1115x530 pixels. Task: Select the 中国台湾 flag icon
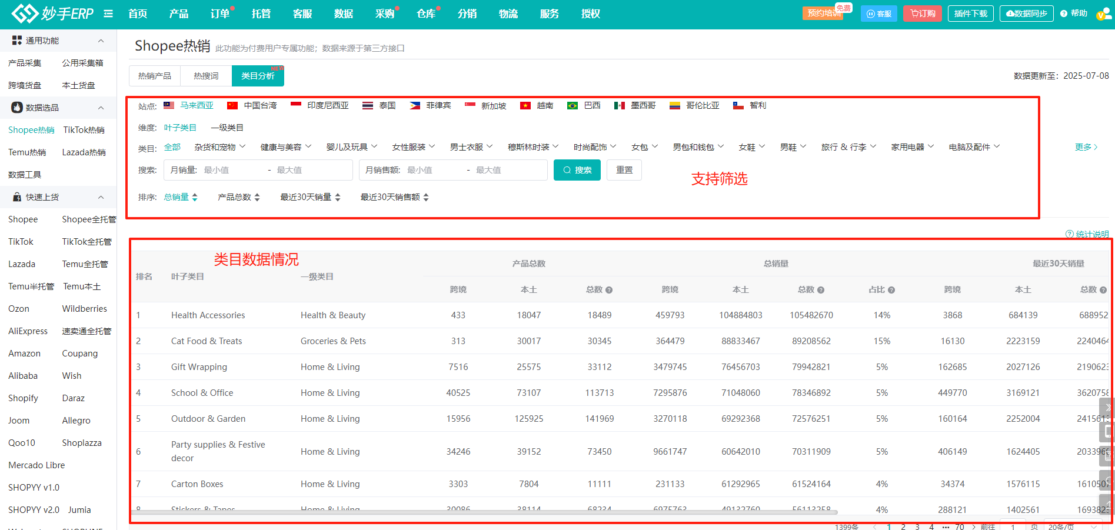coord(232,105)
